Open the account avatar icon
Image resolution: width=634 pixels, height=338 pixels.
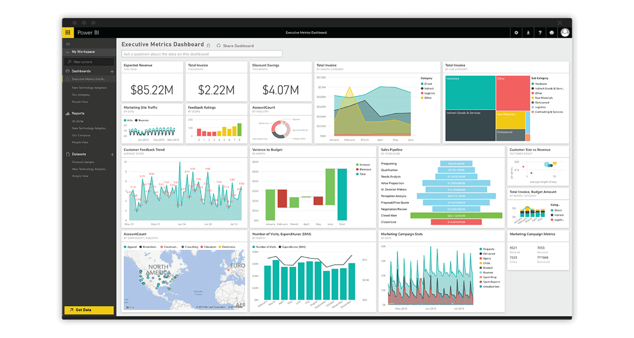564,32
